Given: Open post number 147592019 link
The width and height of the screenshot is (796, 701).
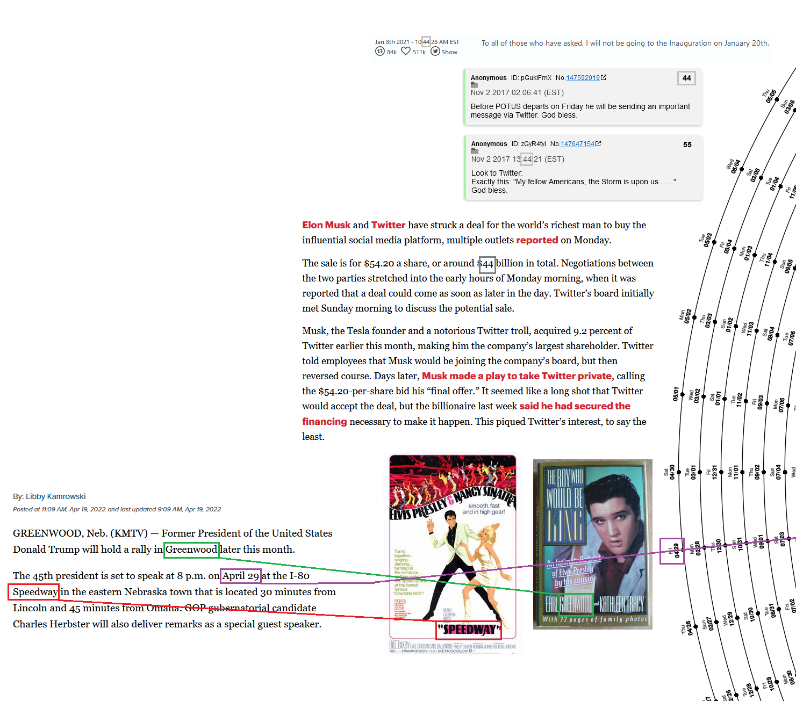Looking at the screenshot, I should [x=583, y=78].
